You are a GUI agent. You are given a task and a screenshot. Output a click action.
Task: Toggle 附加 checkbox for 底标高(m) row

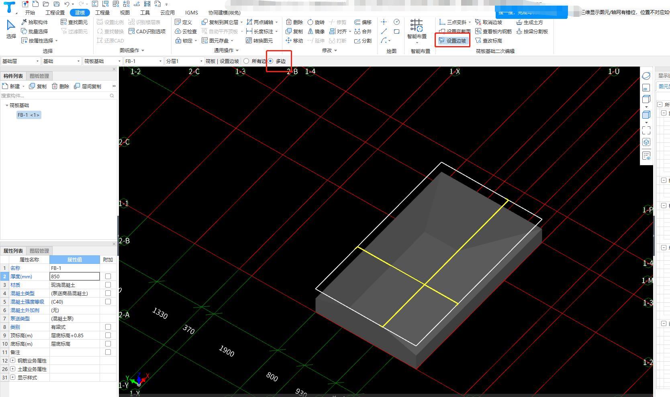(108, 344)
